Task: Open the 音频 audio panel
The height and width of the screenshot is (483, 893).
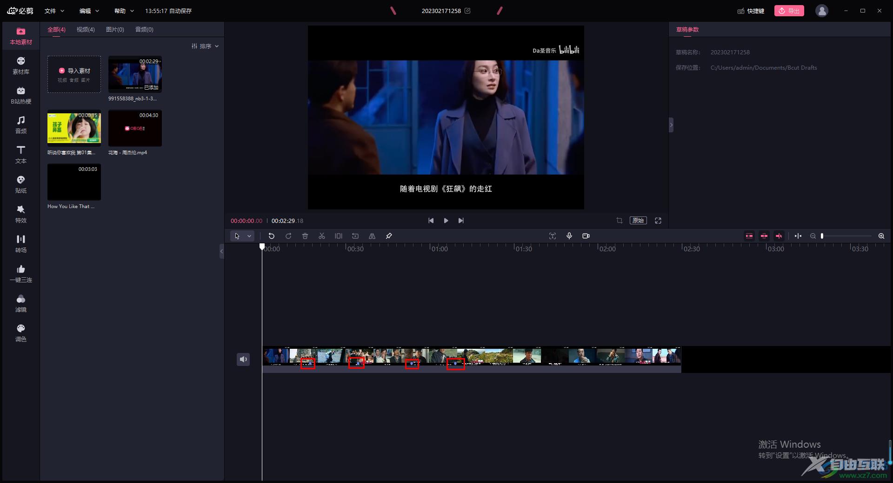Action: coord(21,125)
